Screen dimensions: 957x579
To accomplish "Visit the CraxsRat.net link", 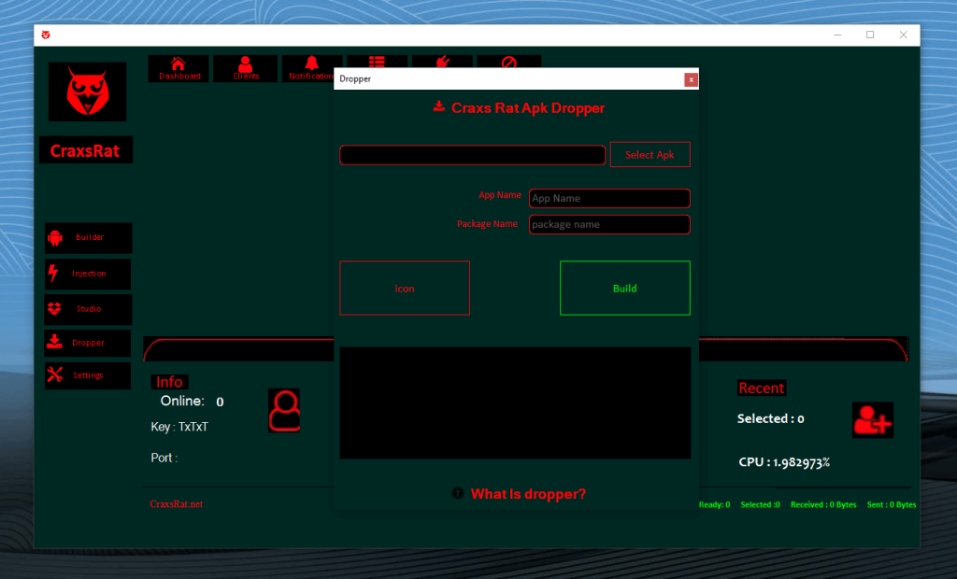I will [177, 504].
